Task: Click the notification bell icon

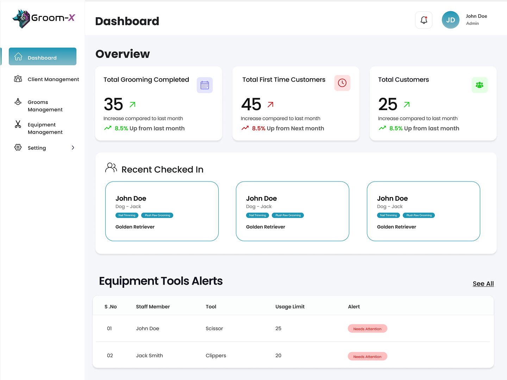Action: coord(424,20)
